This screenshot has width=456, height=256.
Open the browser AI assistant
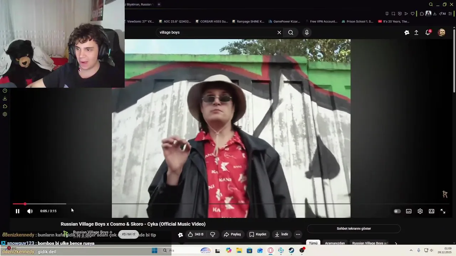pos(442,14)
